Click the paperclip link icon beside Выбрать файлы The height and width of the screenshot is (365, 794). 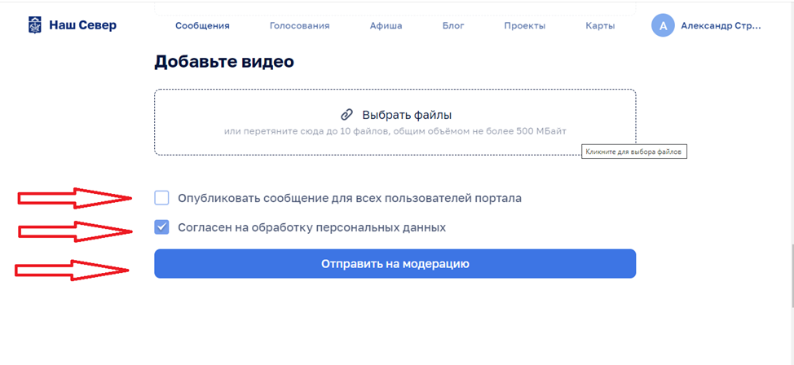[x=346, y=115]
